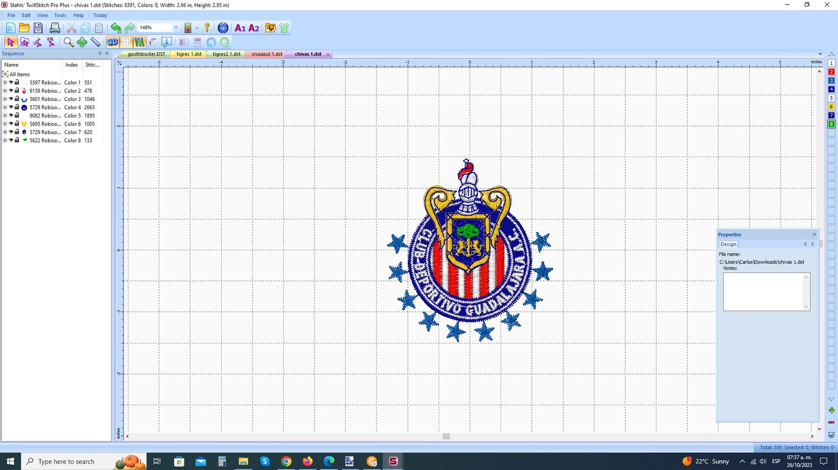Click red minus to remove a thread color
The height and width of the screenshot is (470, 838).
tap(831, 422)
